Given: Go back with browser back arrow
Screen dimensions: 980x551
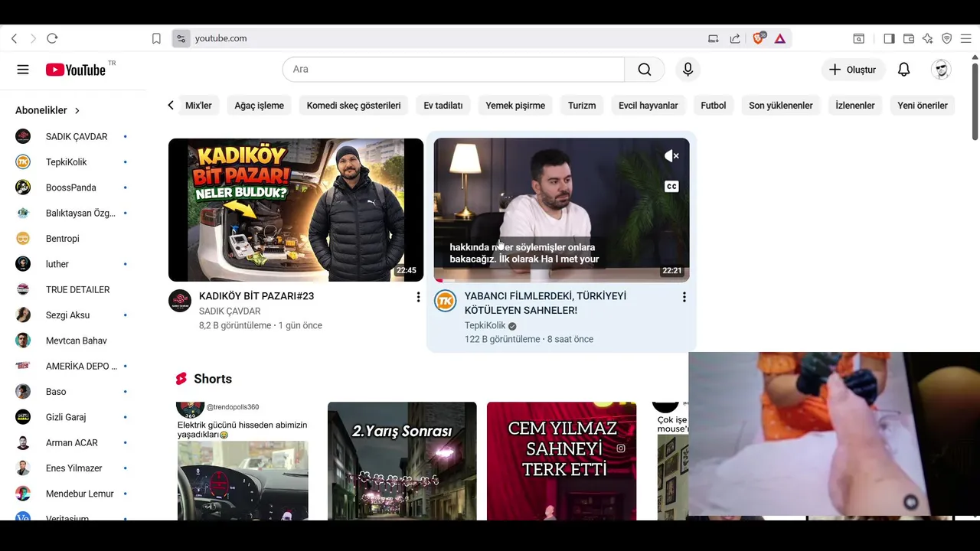Looking at the screenshot, I should point(14,38).
